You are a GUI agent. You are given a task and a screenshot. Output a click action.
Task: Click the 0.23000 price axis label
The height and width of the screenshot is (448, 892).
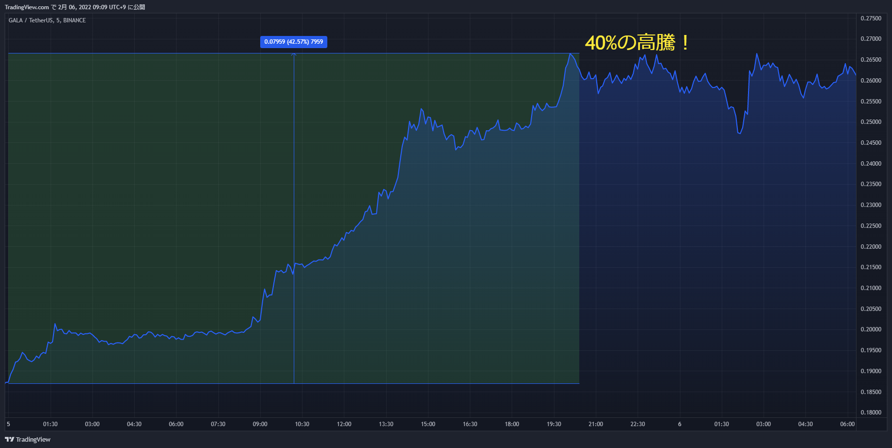(x=871, y=205)
